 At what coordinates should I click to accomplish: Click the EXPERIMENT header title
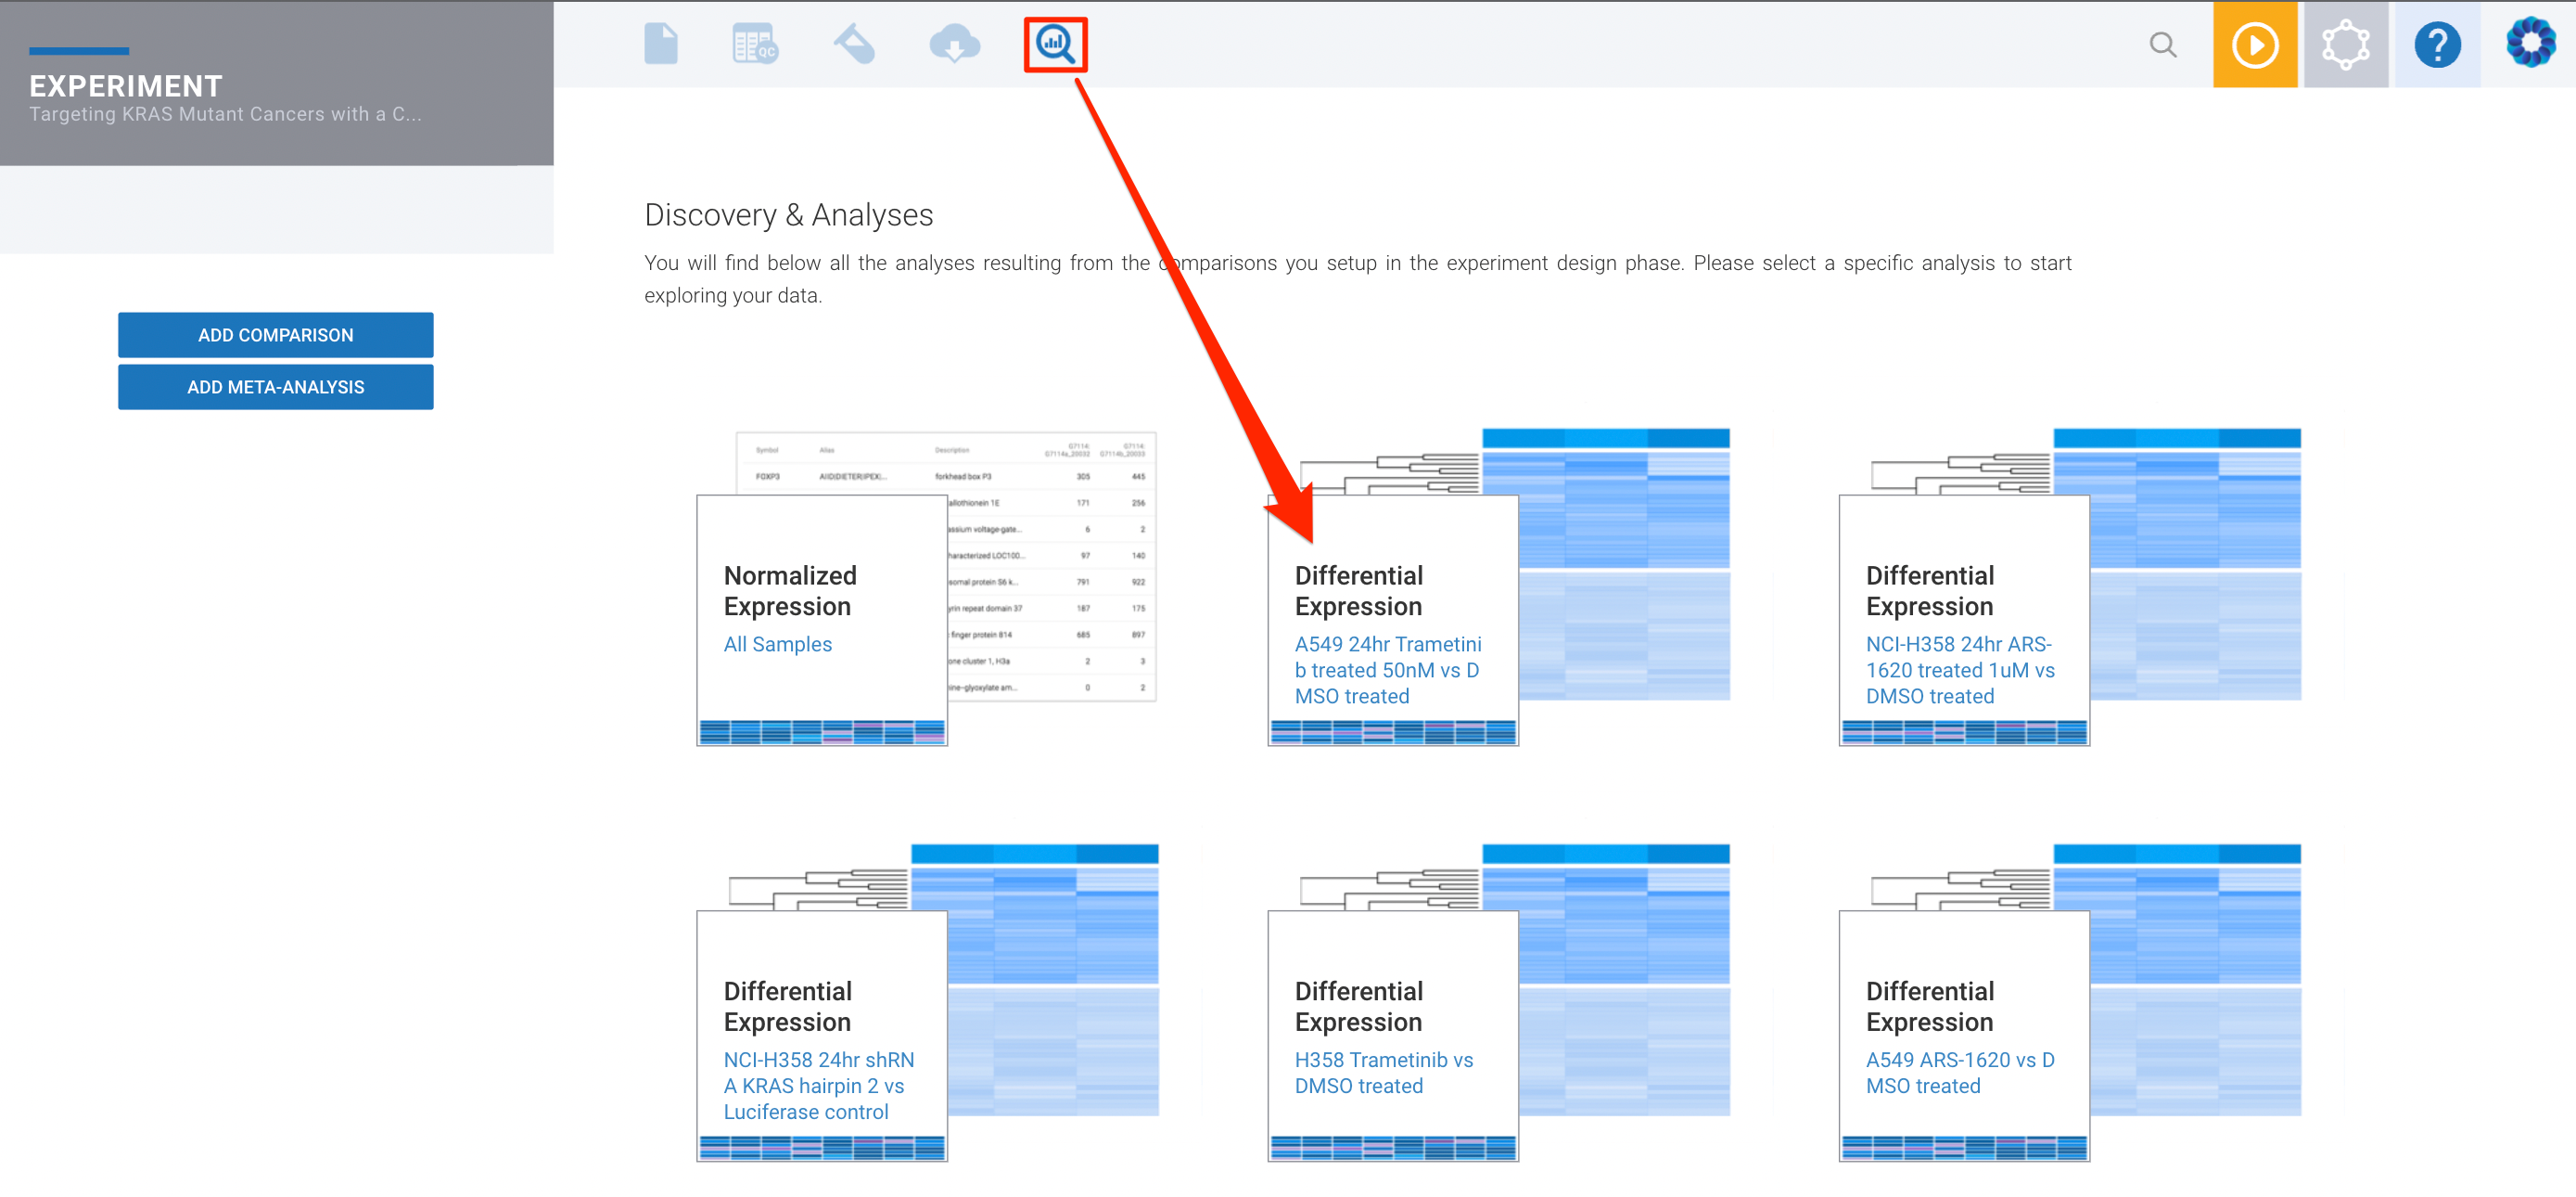tap(126, 86)
